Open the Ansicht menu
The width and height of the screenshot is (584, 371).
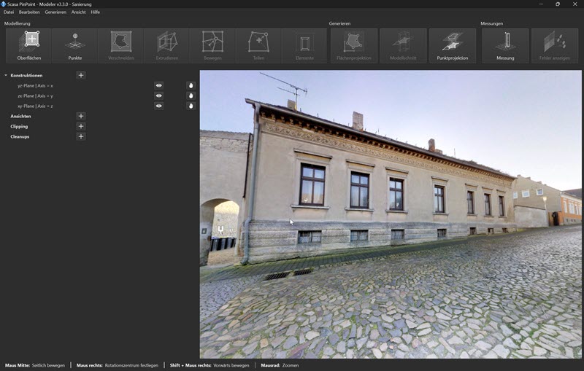[79, 12]
